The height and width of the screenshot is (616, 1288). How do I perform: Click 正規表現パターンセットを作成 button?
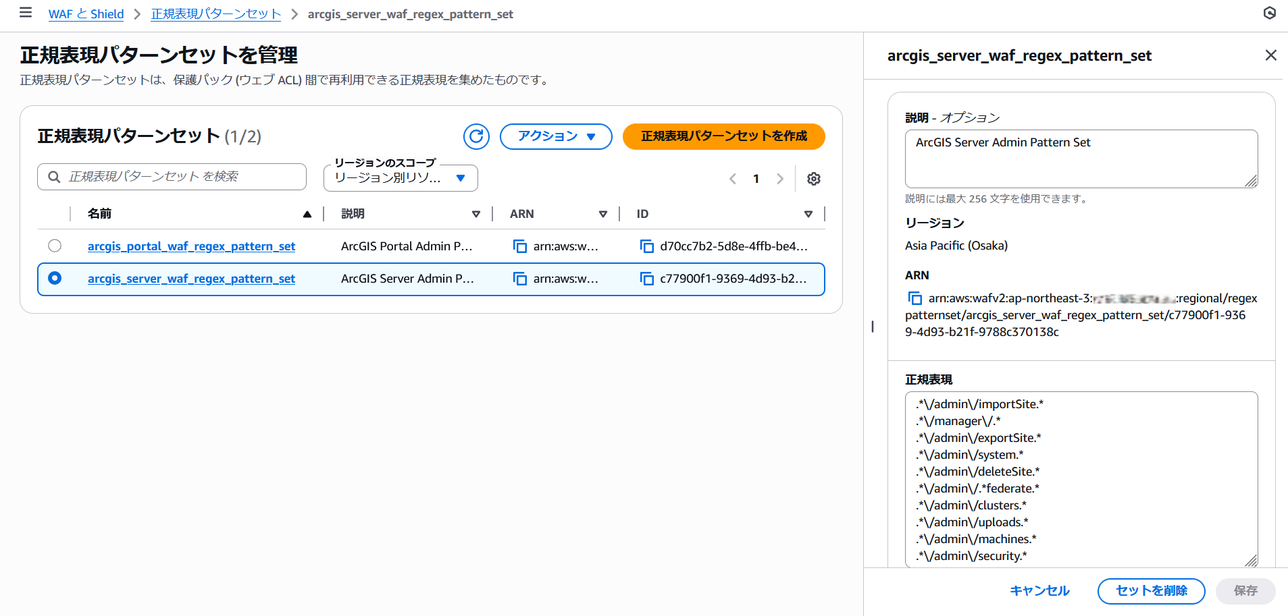point(723,136)
